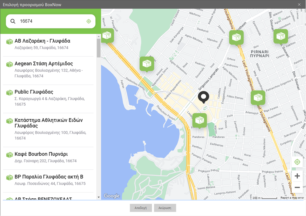Click the Αποδοχή button

[x=140, y=208]
